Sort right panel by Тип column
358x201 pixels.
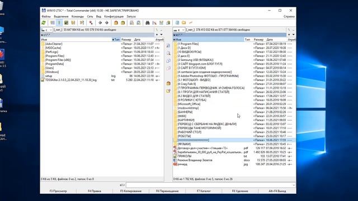248,40
